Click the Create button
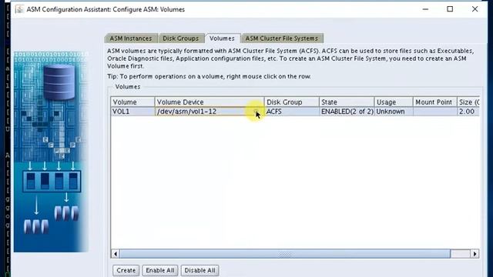Viewport: 493px width, 277px height. [x=126, y=270]
